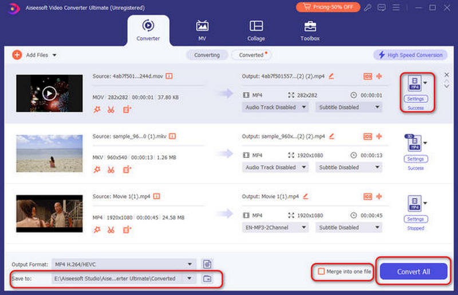Enable Merge into one file checkbox

321,272
